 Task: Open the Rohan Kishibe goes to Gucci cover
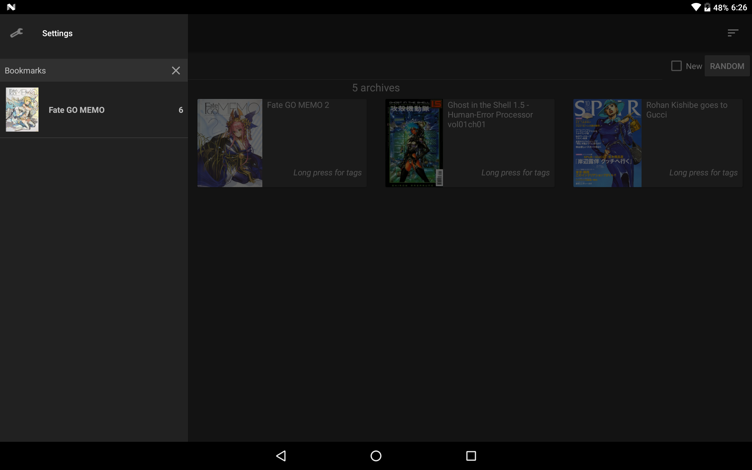point(607,143)
